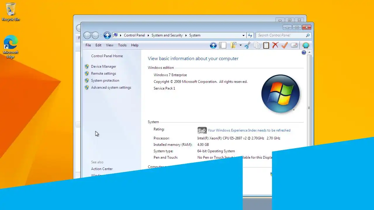The height and width of the screenshot is (210, 374).
Task: Click the 'Windows 7 Enterprise' text
Action: tap(170, 75)
